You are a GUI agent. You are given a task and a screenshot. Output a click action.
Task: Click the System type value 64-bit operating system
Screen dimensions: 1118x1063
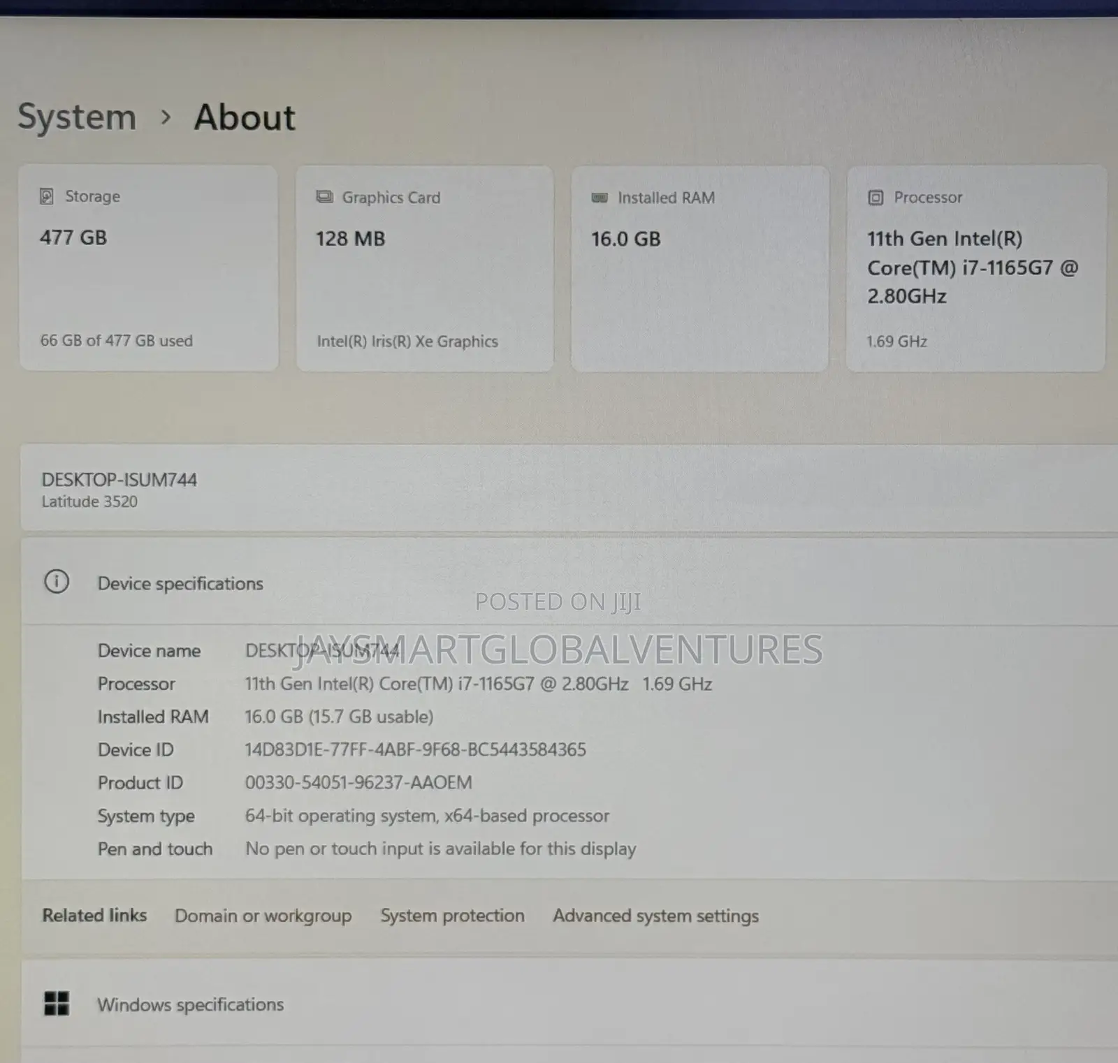[x=427, y=816]
